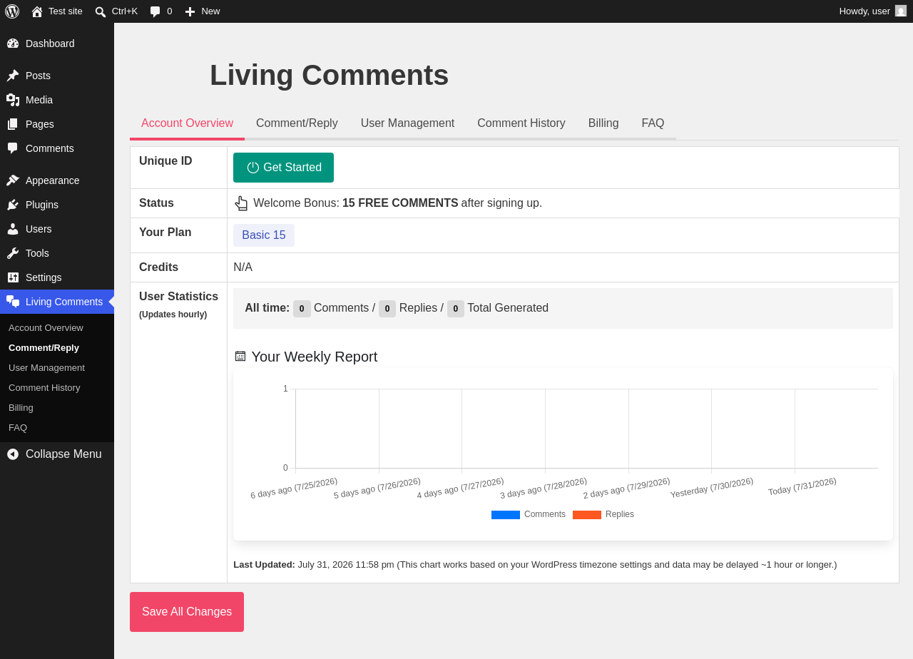Click the Dashboard gauge icon

[13, 44]
